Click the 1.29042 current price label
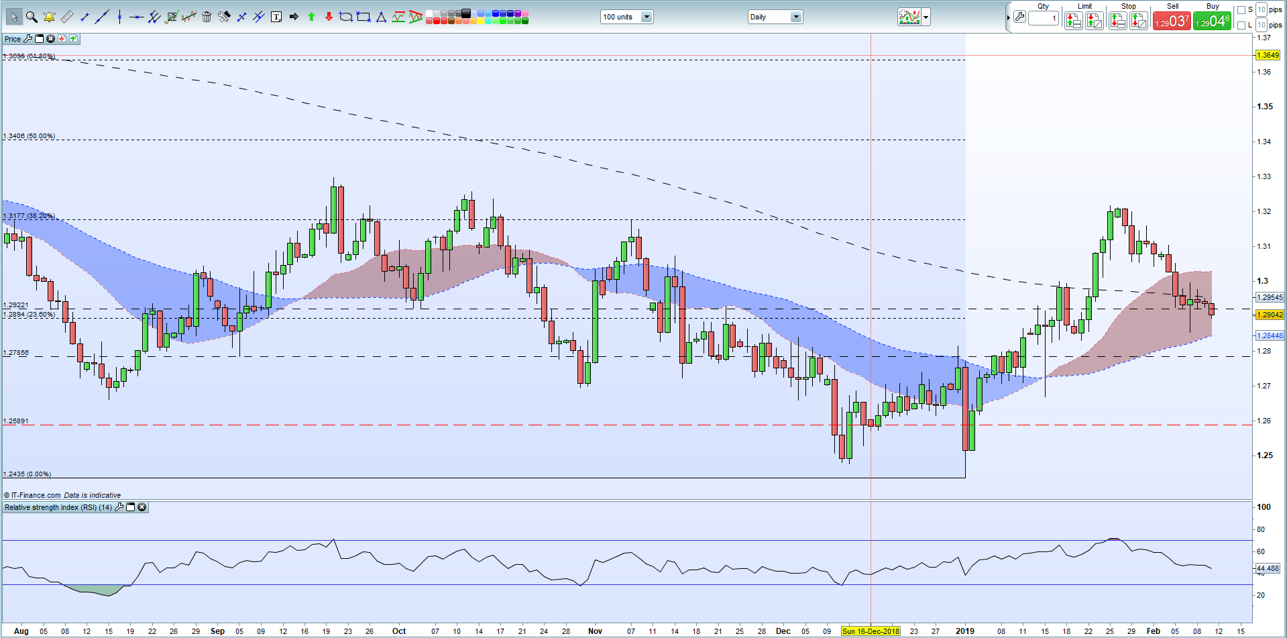Viewport: 1287px width, 638px height. click(1269, 315)
